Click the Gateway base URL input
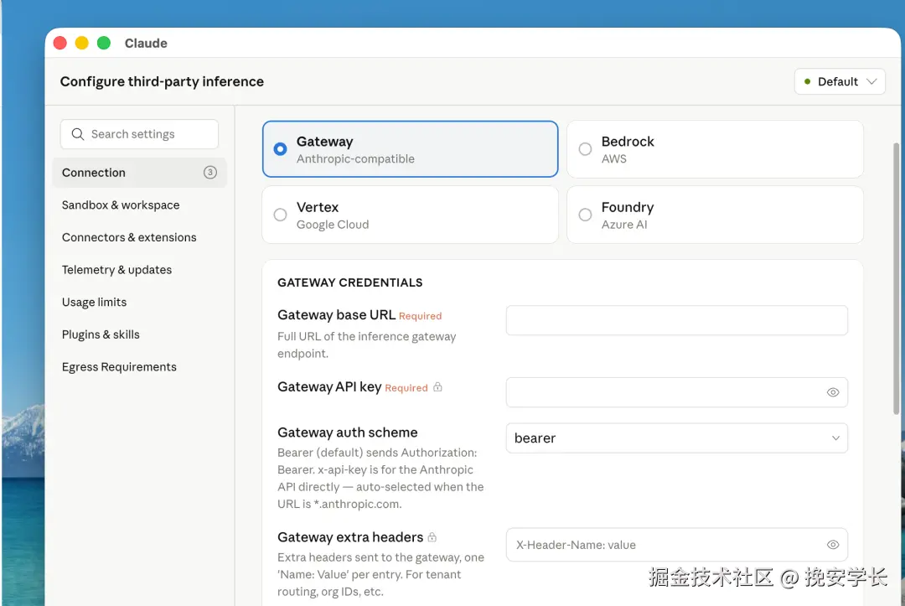905x606 pixels. (x=676, y=320)
